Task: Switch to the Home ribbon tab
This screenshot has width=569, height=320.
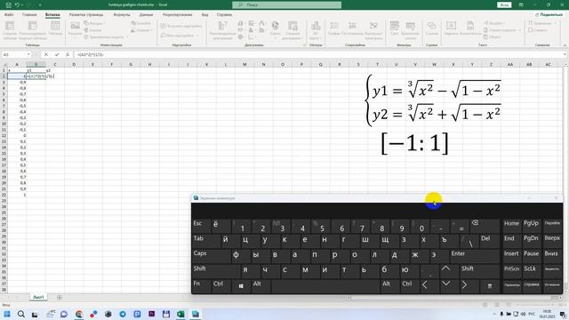Action: click(x=29, y=15)
